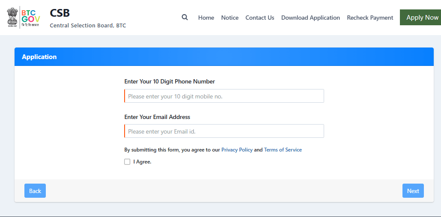Select Download Application in navigation
Viewport: 441px width, 217px height.
click(310, 18)
